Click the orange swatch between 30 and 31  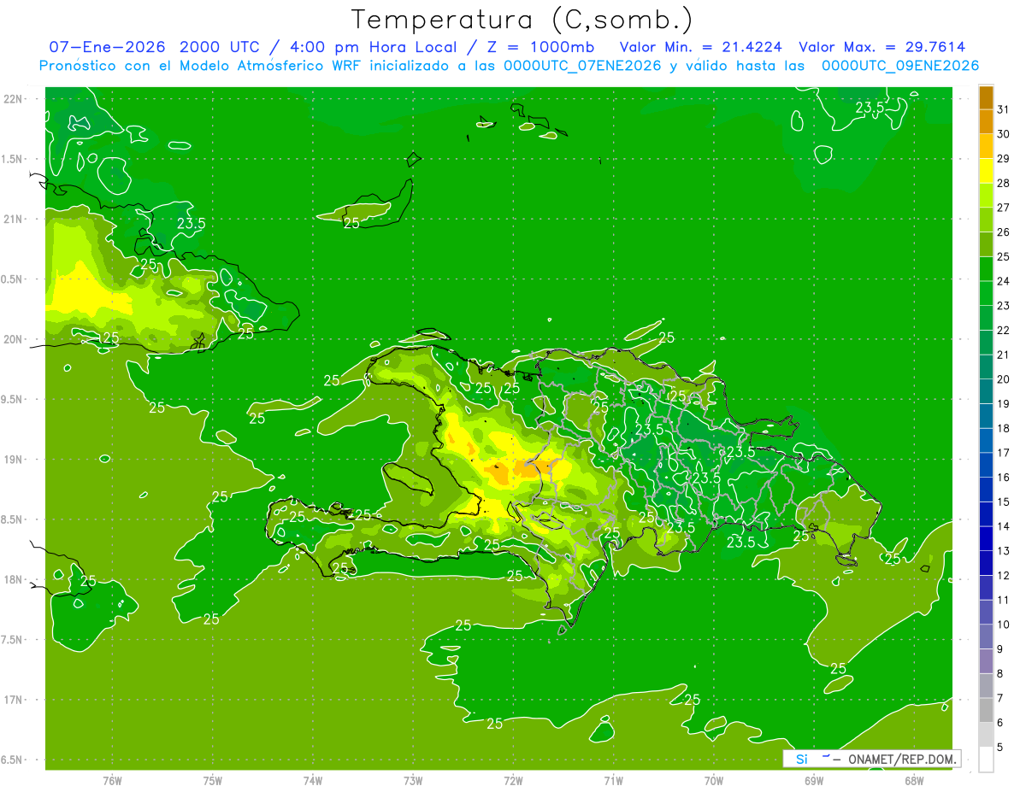point(986,122)
